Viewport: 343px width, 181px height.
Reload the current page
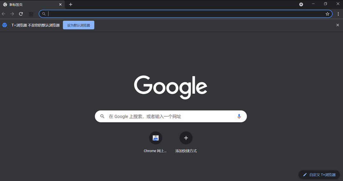[21, 14]
